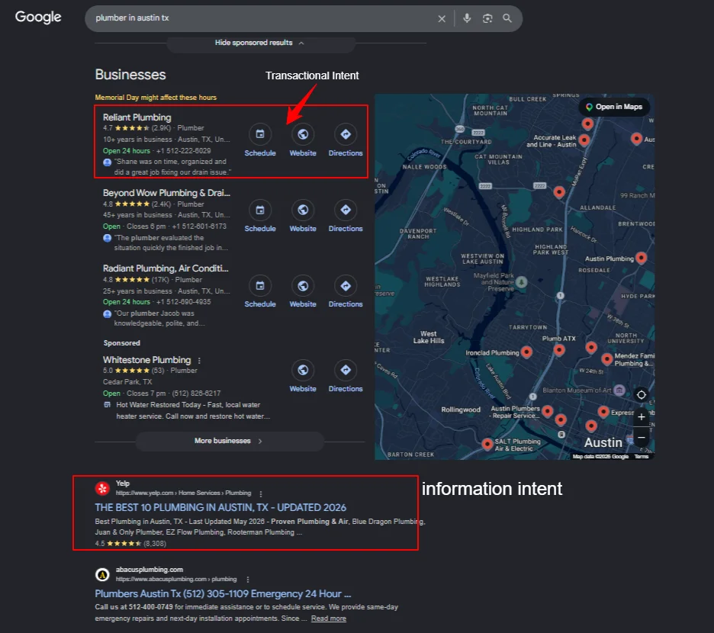Viewport: 714px width, 633px height.
Task: Open Website icon for Reliant Plumbing
Action: tap(303, 134)
